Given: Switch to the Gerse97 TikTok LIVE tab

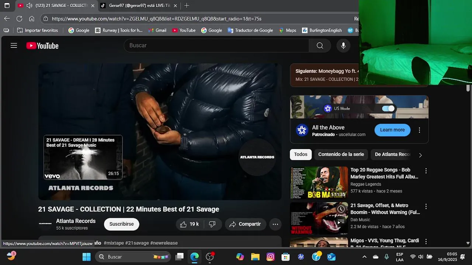Looking at the screenshot, I should [139, 6].
